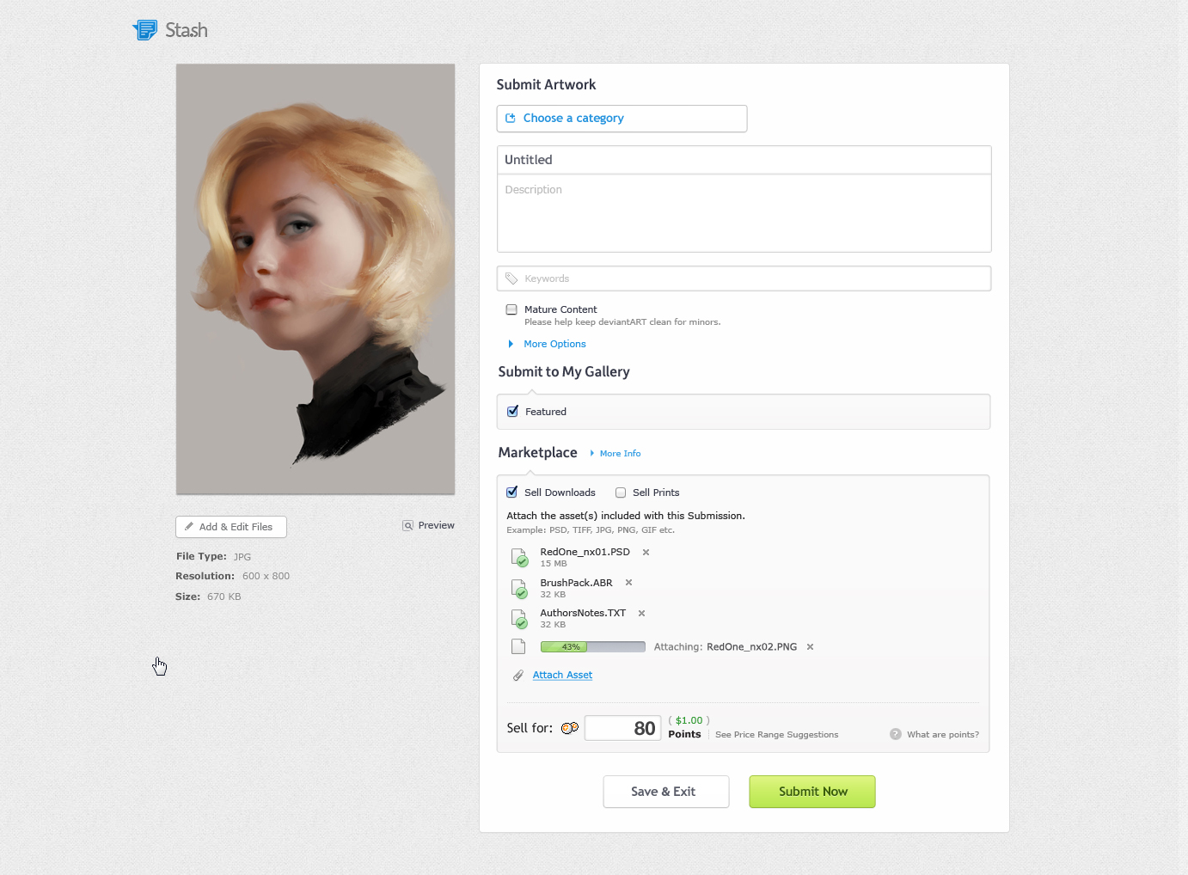Screen dimensions: 1188x875
Task: Click the magnifier icon beside Preview
Action: [x=407, y=524]
